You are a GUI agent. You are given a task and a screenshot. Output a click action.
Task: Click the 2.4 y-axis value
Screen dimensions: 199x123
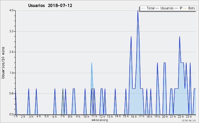[11, 52]
